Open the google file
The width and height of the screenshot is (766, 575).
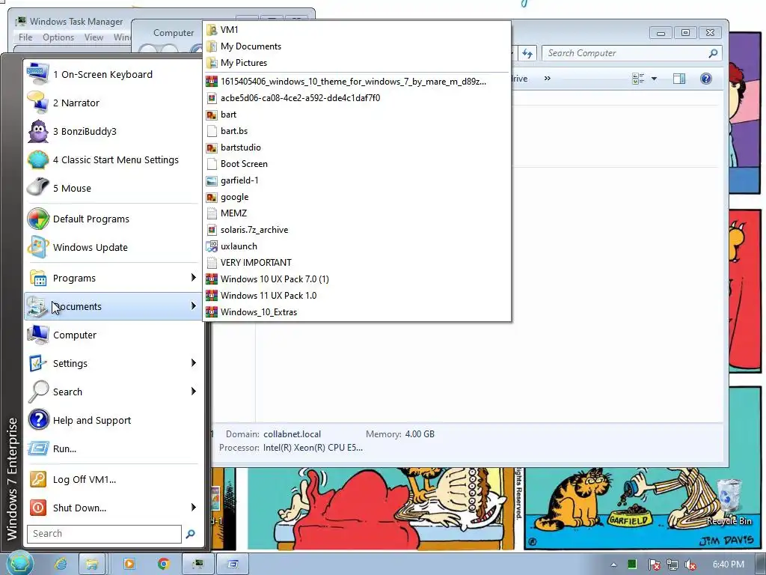pyautogui.click(x=357, y=197)
